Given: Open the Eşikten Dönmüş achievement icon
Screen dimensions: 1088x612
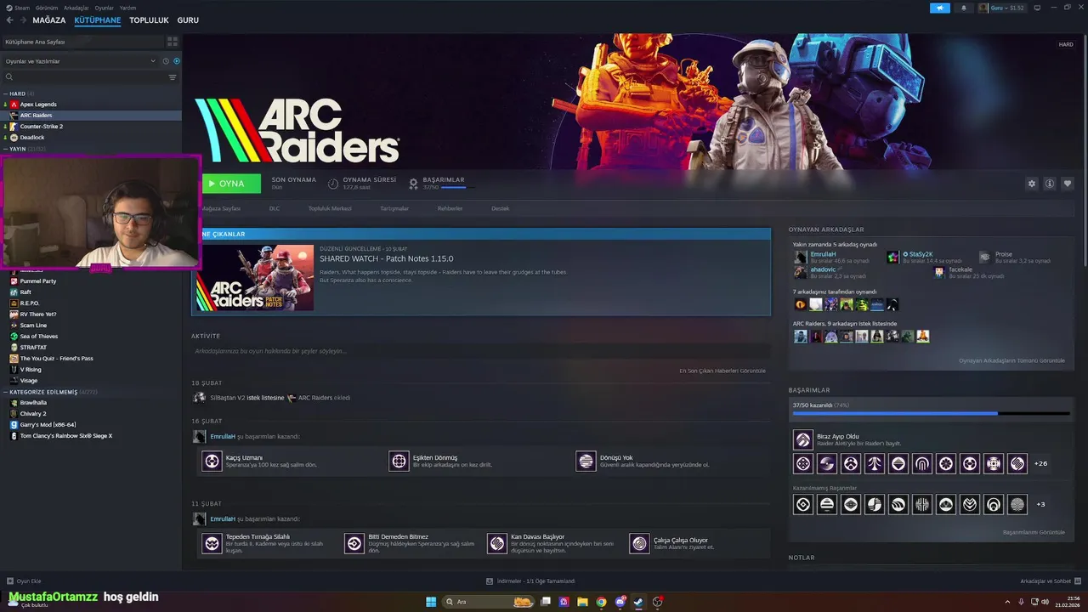Looking at the screenshot, I should coord(399,461).
